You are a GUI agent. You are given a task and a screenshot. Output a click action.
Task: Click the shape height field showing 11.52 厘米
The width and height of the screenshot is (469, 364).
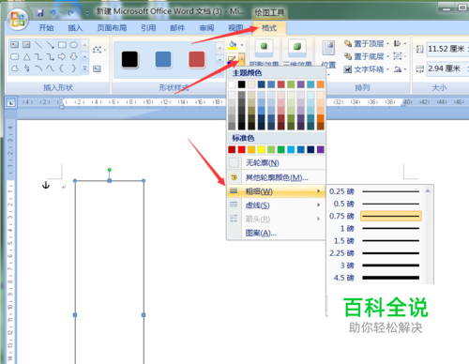(447, 49)
